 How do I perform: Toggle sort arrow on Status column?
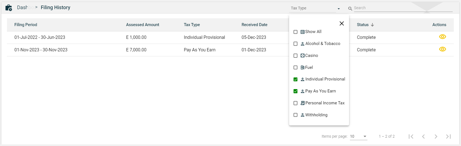[x=372, y=25]
